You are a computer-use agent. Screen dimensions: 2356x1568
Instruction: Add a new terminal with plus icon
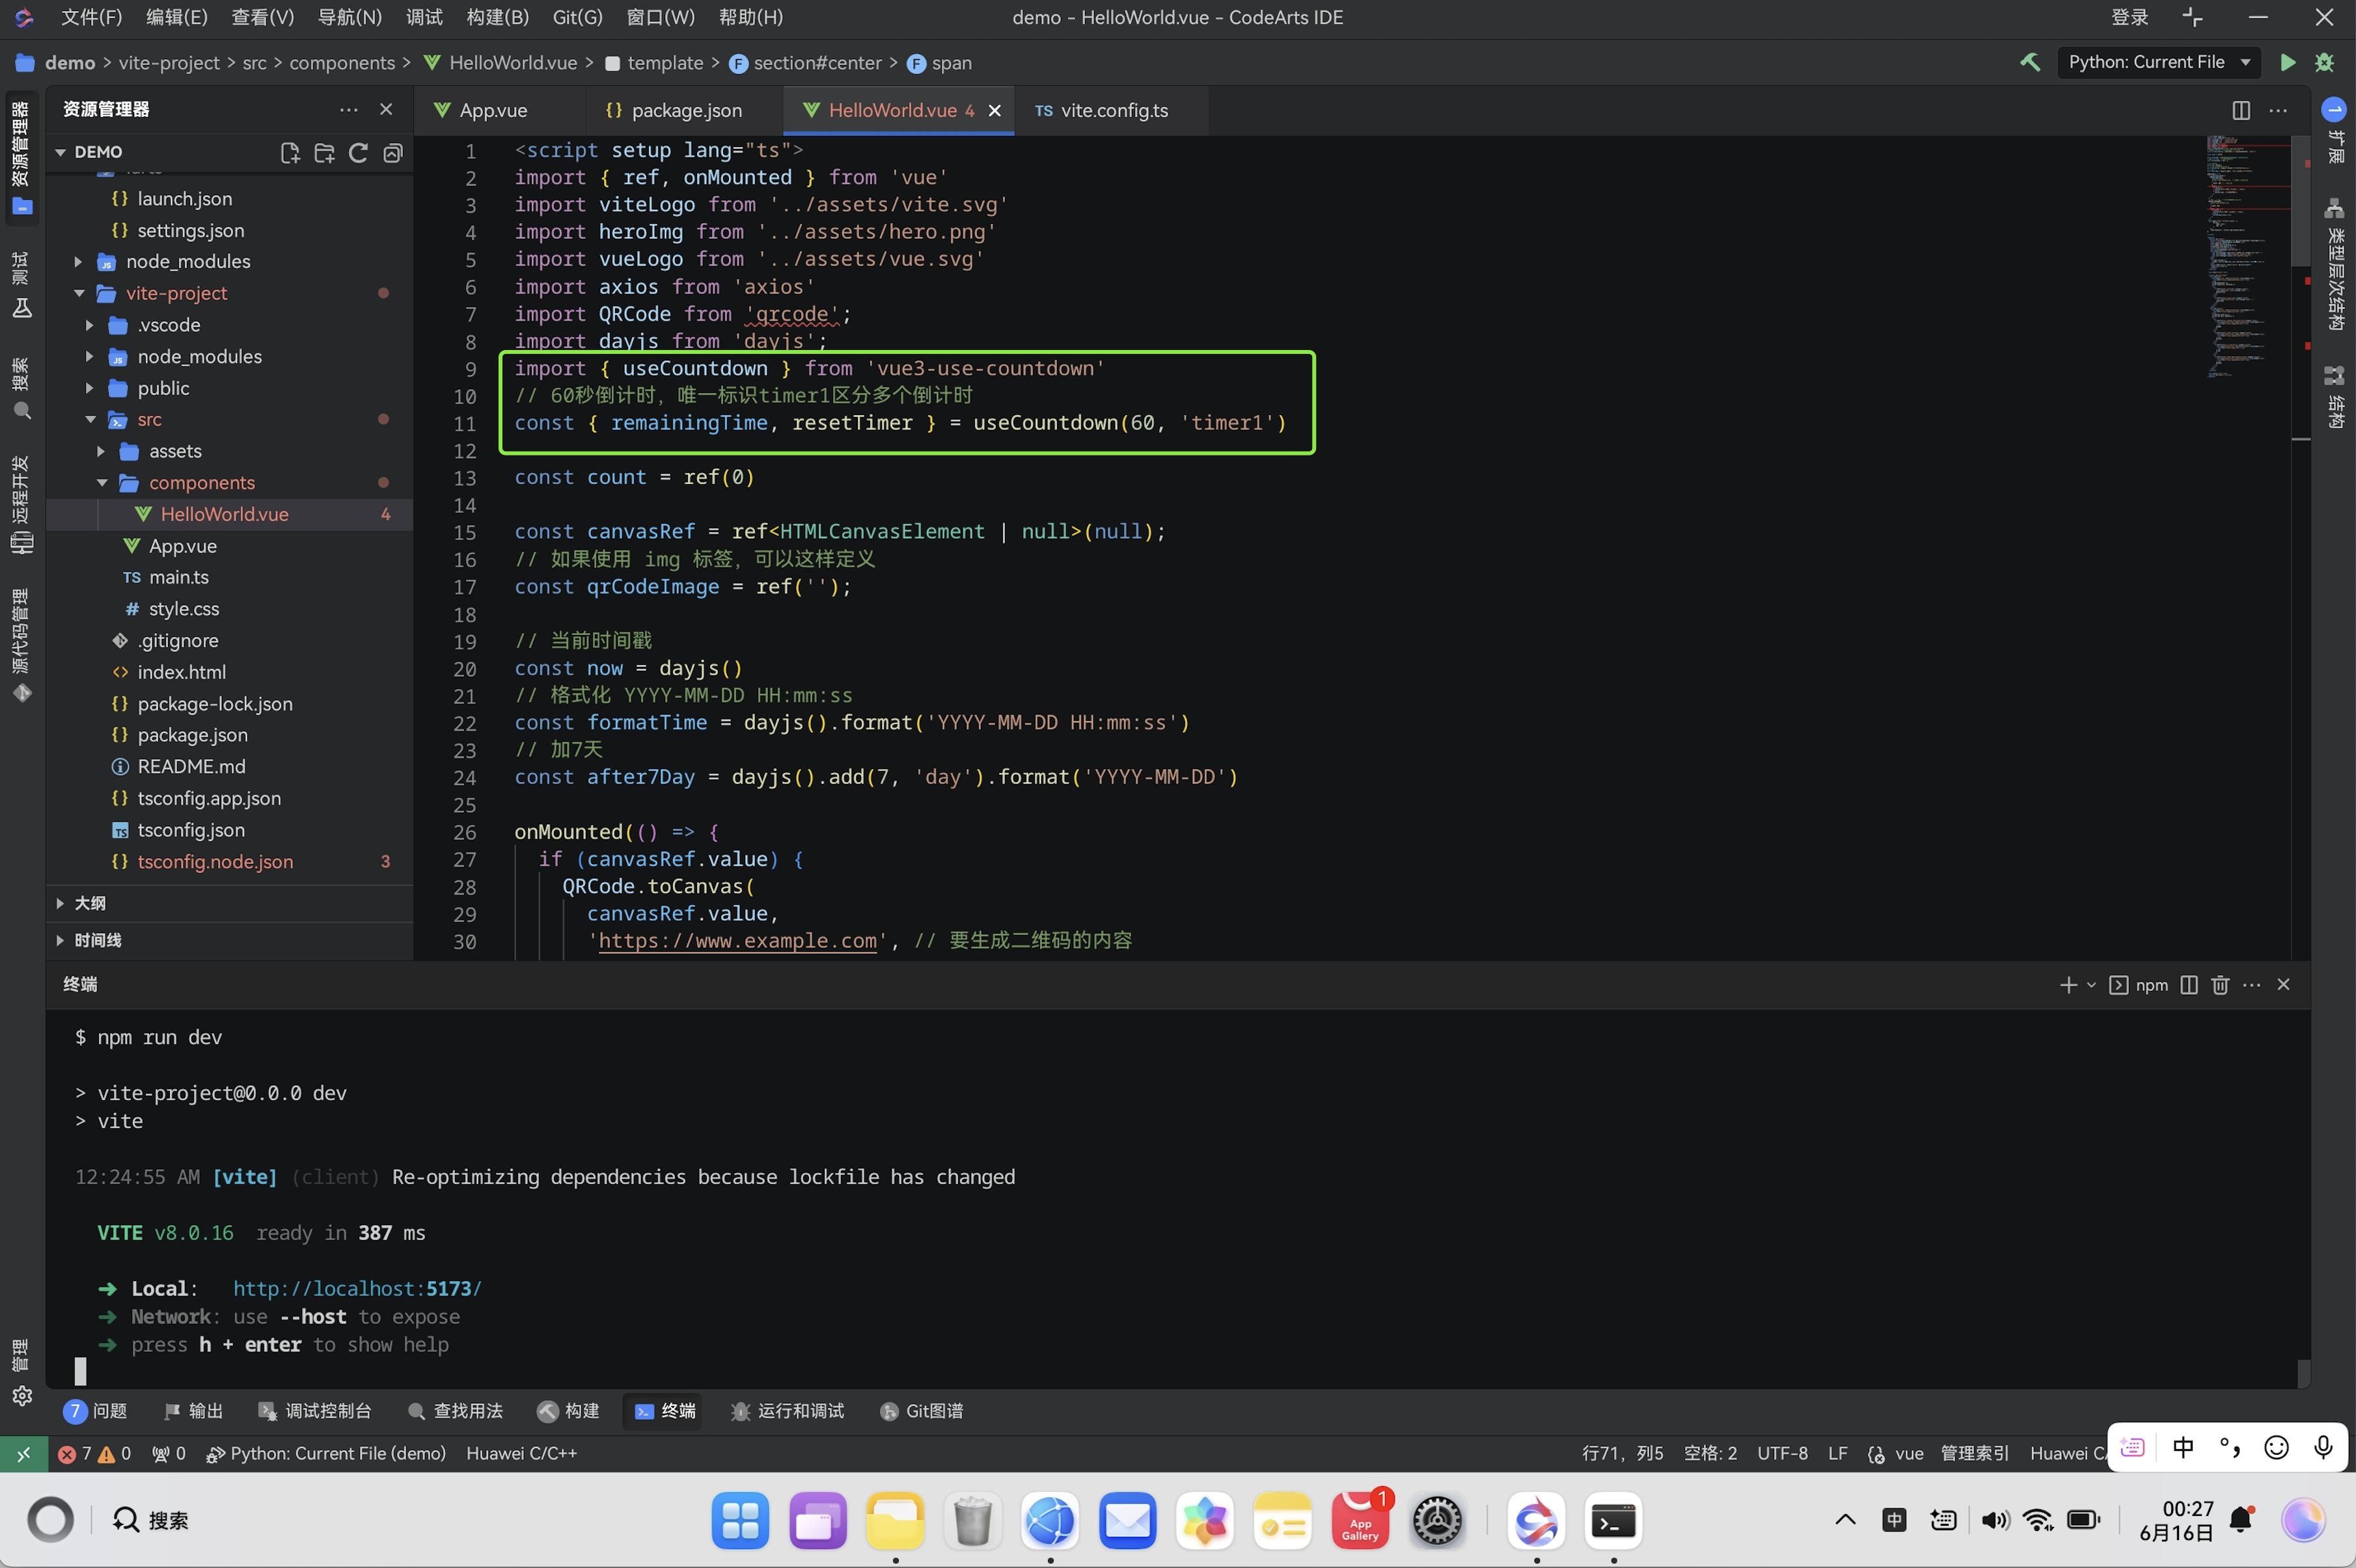point(2068,985)
